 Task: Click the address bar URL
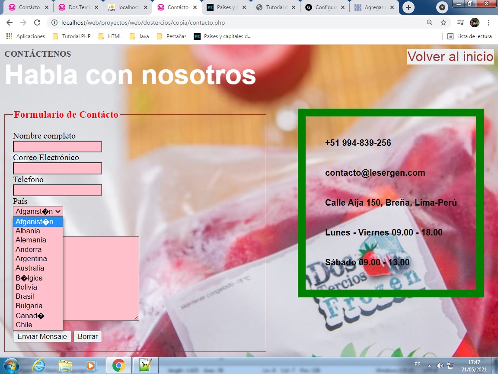143,23
